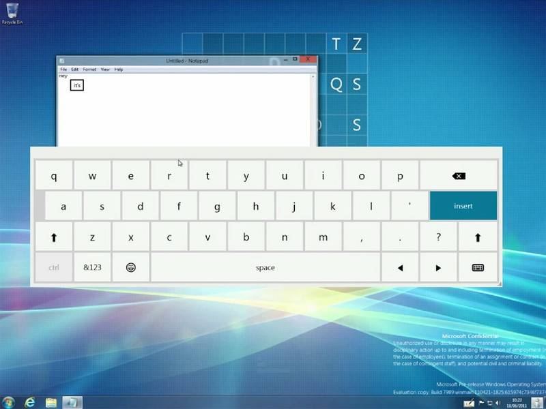Viewport: 546px width, 409px height.
Task: Open File Explorer from the taskbar
Action: click(x=51, y=402)
